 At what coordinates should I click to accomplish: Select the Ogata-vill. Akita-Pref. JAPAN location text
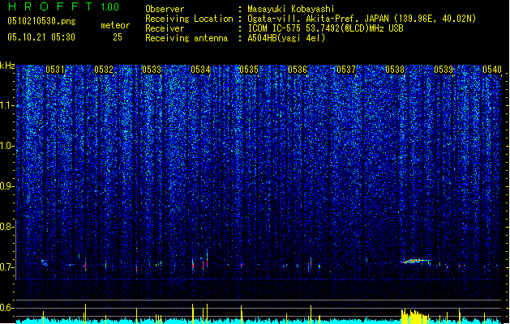[362, 19]
